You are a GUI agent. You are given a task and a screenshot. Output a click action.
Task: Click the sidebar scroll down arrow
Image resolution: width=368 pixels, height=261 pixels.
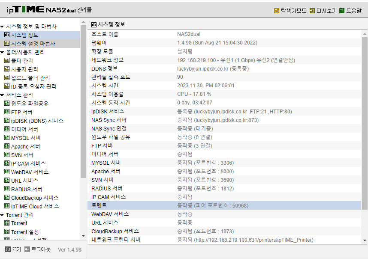83,236
